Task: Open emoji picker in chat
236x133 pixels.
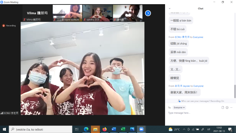Action: click(227, 107)
